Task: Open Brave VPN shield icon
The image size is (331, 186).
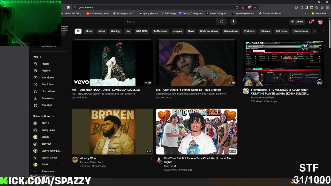Action: tap(322, 7)
